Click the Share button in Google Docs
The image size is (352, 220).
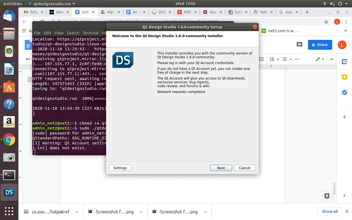click(320, 45)
